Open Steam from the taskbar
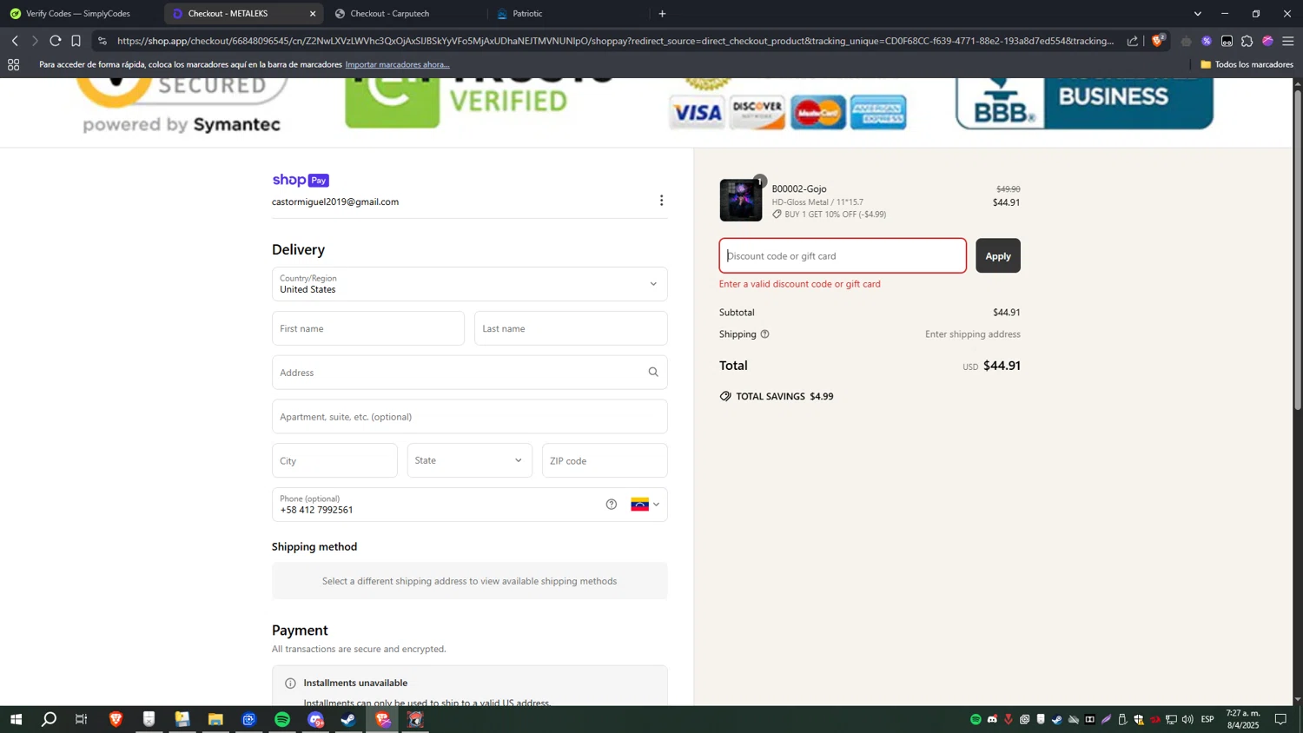 coord(348,719)
